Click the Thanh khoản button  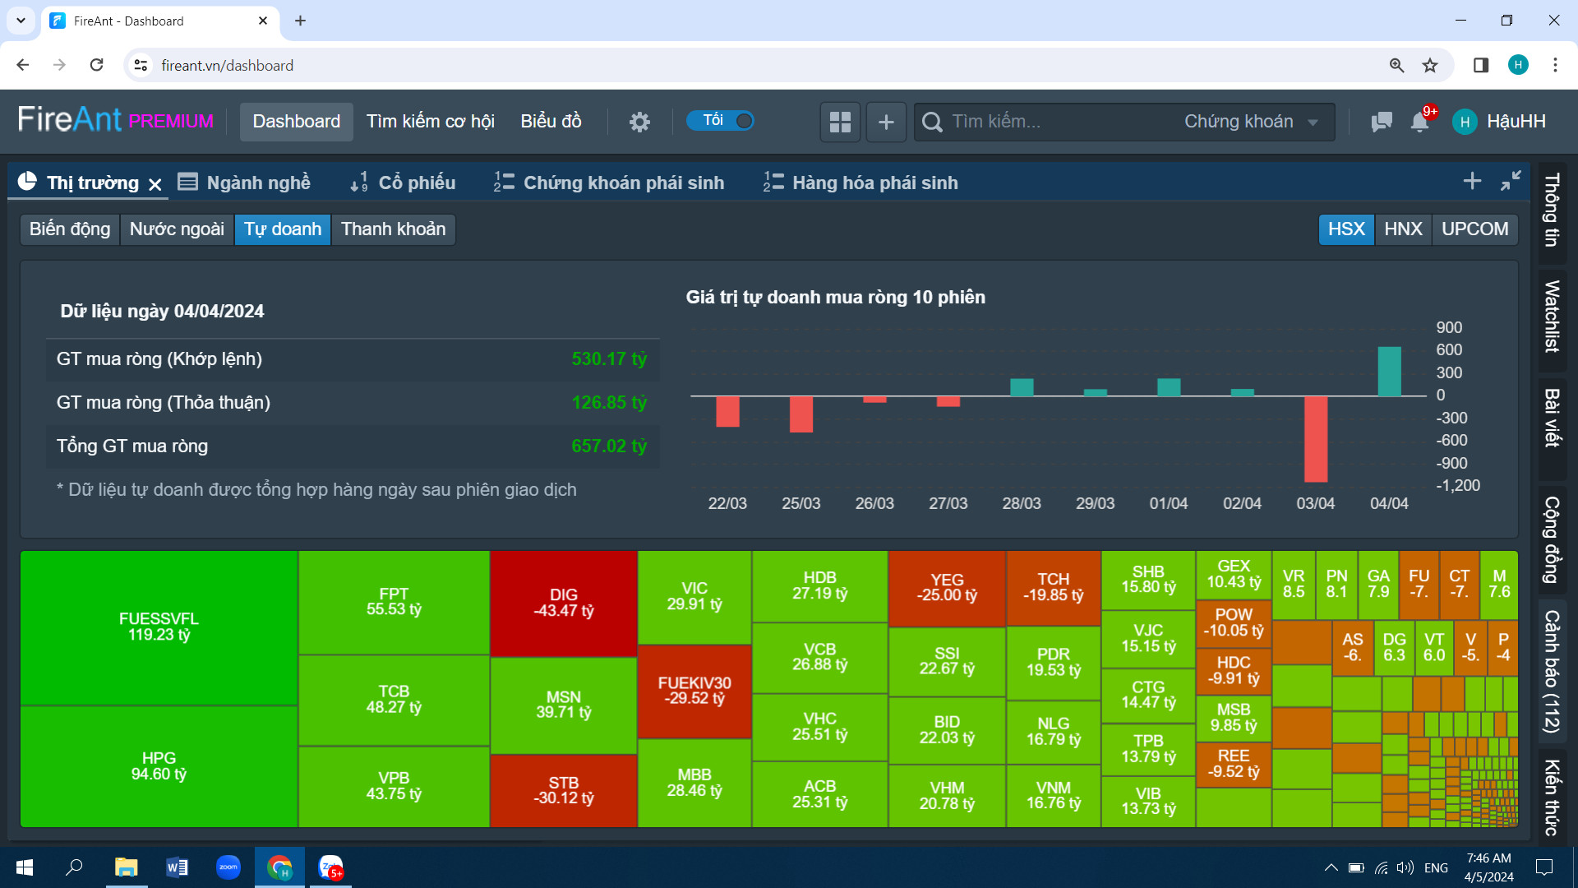click(x=394, y=229)
